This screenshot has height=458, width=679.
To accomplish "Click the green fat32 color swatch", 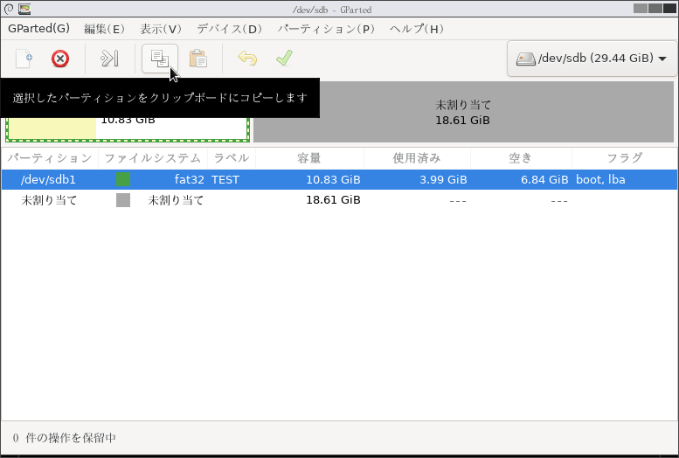I will coord(123,179).
